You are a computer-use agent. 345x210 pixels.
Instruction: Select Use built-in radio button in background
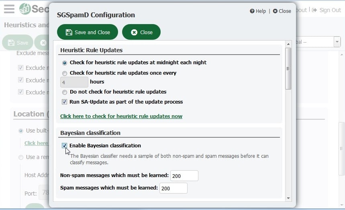(20, 131)
